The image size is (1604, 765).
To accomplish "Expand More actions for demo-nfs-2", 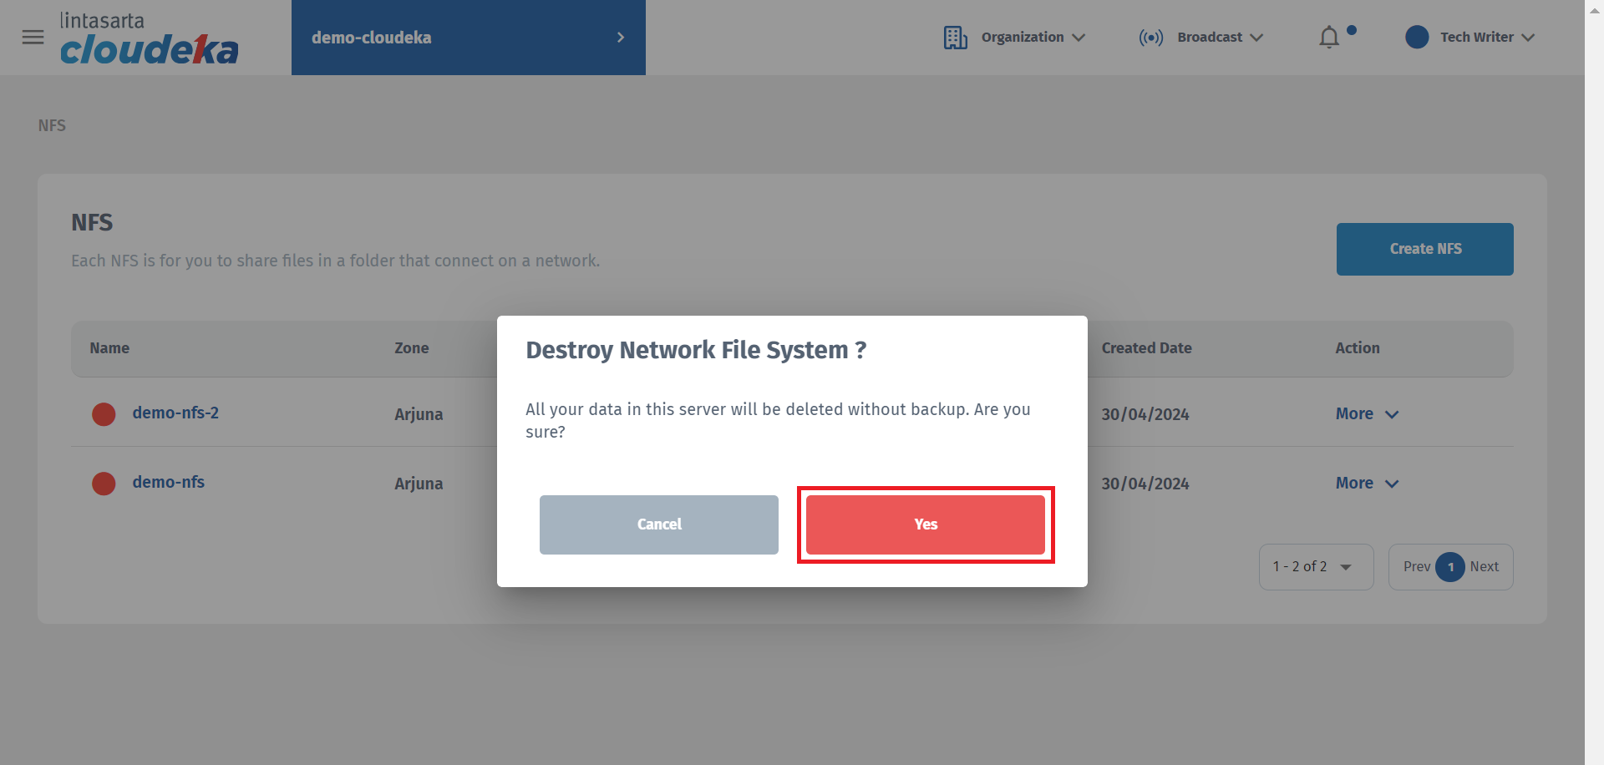I will [1367, 414].
